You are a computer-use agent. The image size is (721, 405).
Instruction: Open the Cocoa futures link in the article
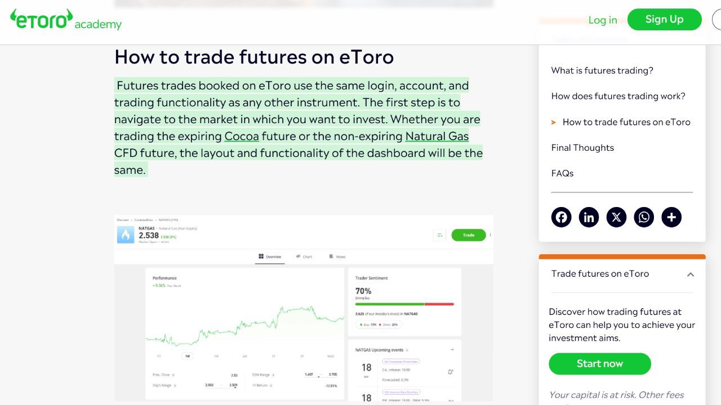click(x=242, y=136)
